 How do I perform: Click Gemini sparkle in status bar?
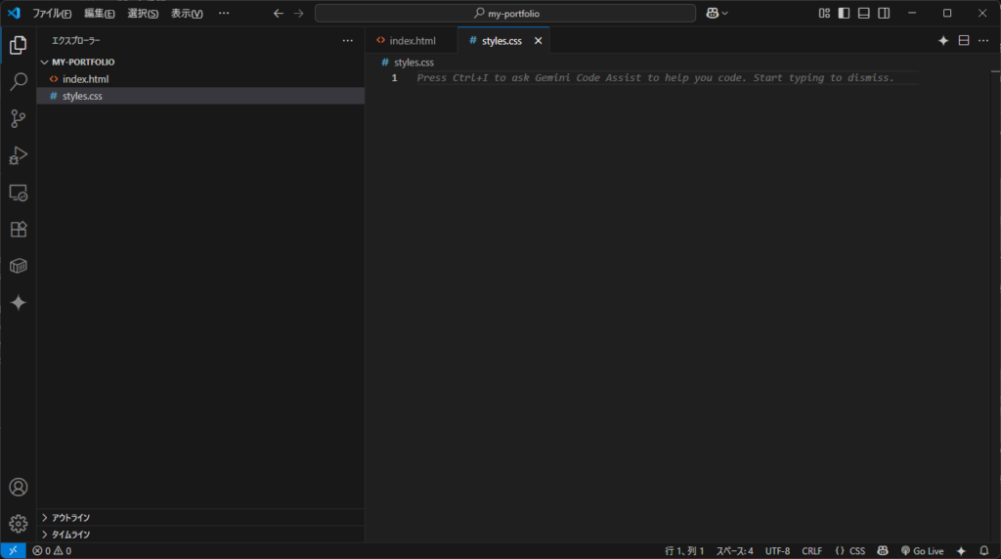[962, 551]
